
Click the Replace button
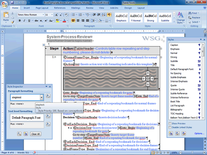(194, 17)
